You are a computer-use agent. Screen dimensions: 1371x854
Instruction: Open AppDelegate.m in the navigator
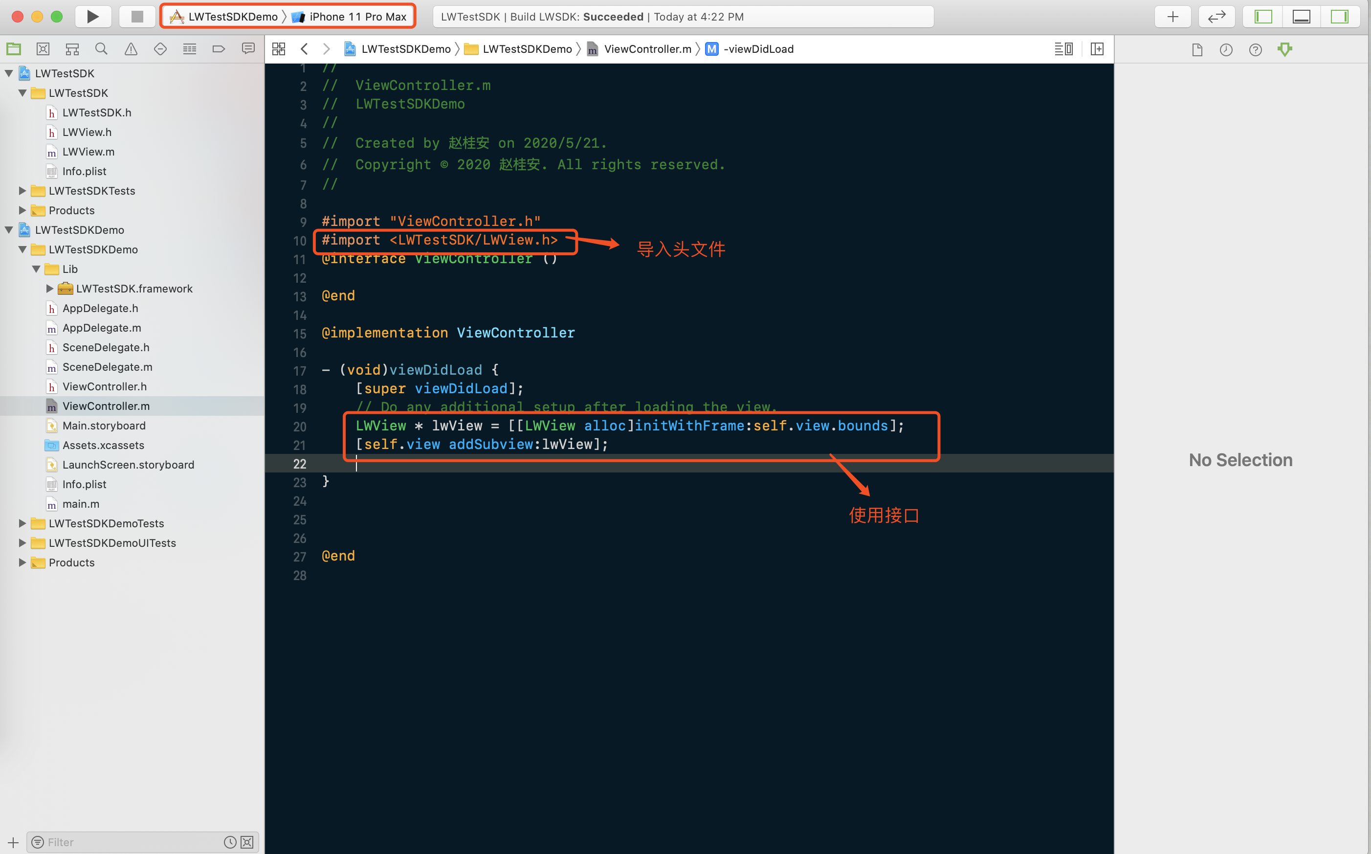(x=102, y=328)
